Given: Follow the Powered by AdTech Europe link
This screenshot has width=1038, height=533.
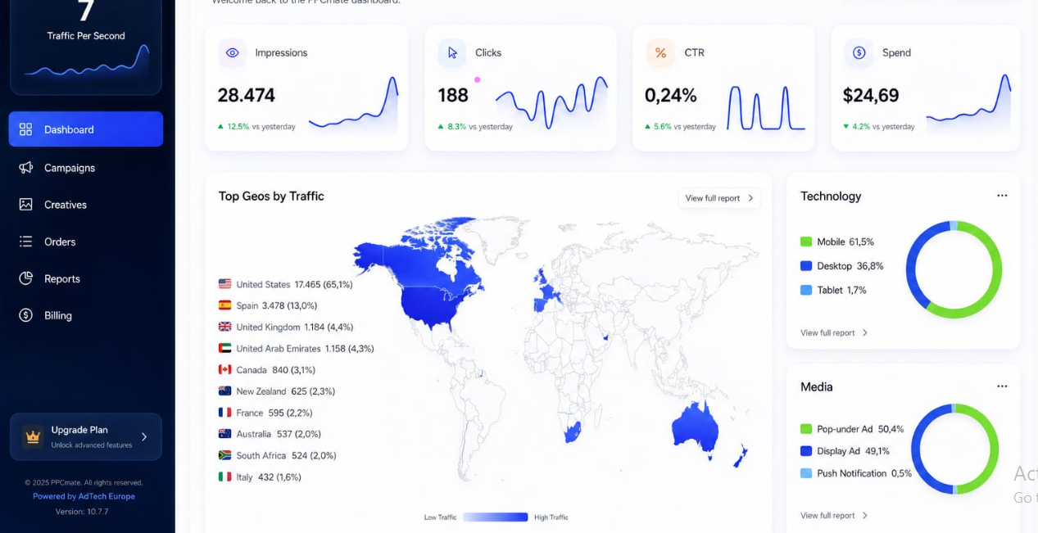Looking at the screenshot, I should (x=84, y=496).
